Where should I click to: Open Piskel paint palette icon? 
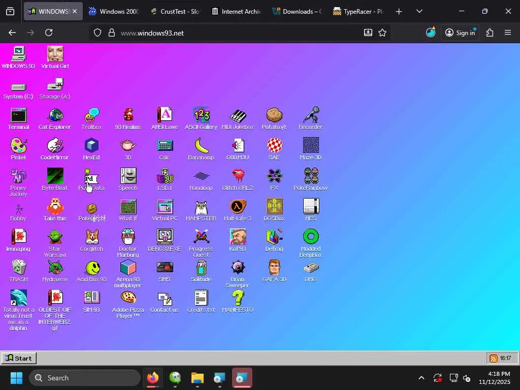point(18,149)
